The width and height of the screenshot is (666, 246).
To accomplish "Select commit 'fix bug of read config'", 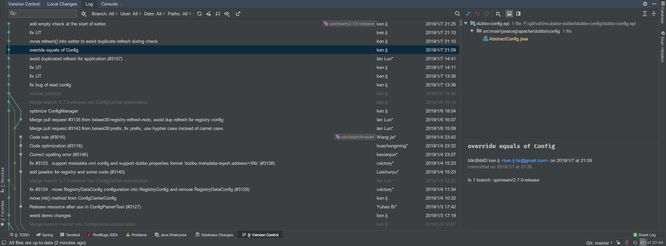I will (233, 85).
